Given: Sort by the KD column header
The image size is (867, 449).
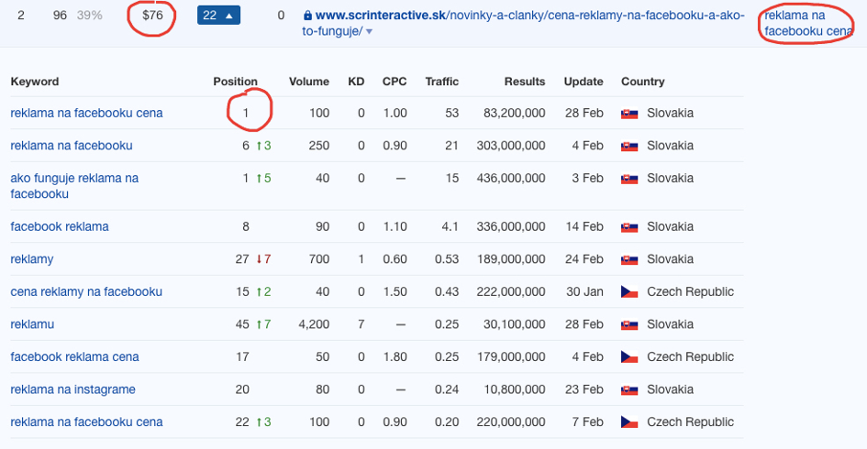Looking at the screenshot, I should (356, 82).
